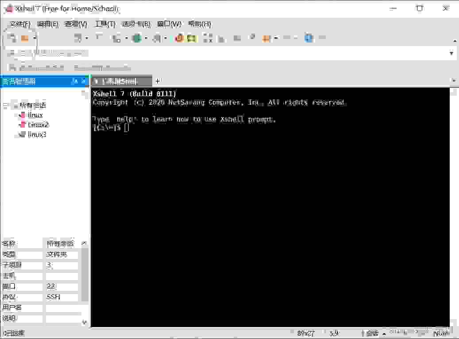Select the 所有会话 value in the properties pane
The image size is (459, 339).
pyautogui.click(x=60, y=244)
